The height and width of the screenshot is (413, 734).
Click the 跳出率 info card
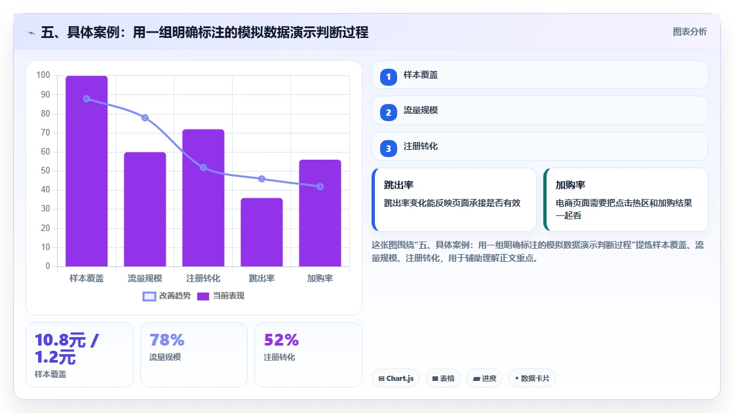click(454, 200)
